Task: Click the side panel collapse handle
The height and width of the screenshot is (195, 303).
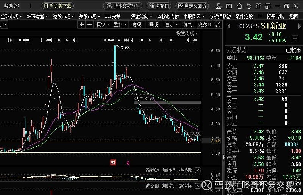Action: point(224,156)
